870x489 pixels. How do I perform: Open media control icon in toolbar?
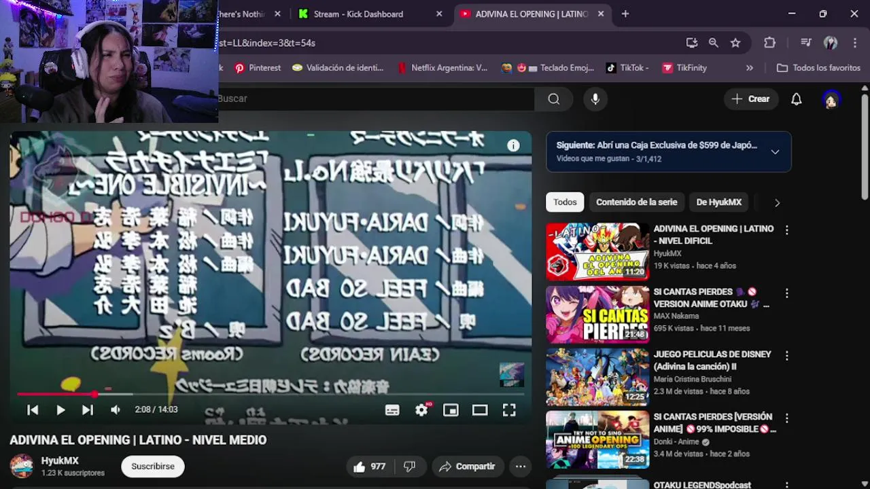click(x=806, y=43)
